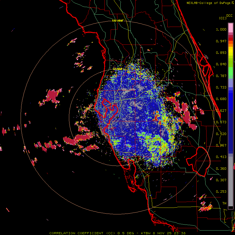The width and height of the screenshot is (235, 235).
Task: Click the 0.787 scale value
Action: pos(221,76)
